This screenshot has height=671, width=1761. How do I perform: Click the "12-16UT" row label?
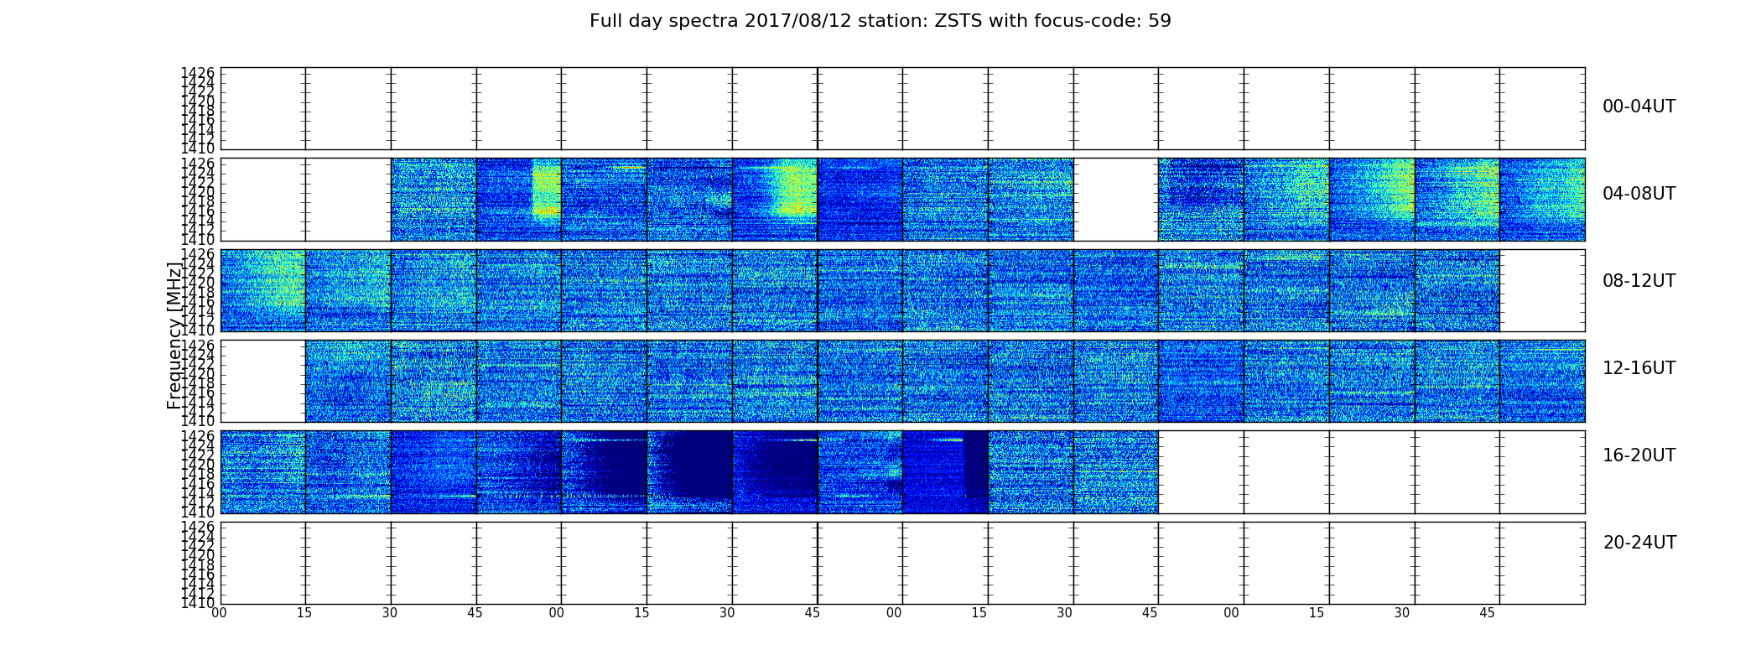coord(1639,368)
